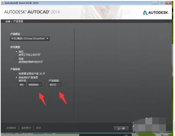
Task: Click the green checkmark next to the serial number
Action: (44, 85)
